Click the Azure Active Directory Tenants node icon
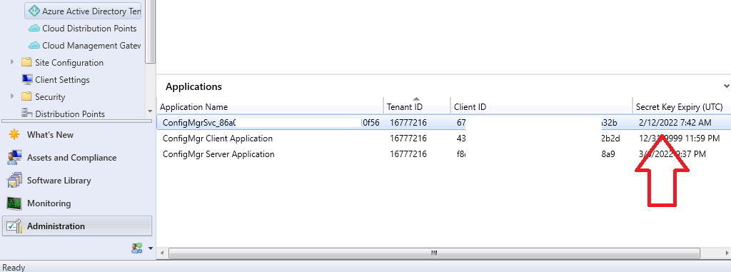The width and height of the screenshot is (731, 272). click(34, 11)
